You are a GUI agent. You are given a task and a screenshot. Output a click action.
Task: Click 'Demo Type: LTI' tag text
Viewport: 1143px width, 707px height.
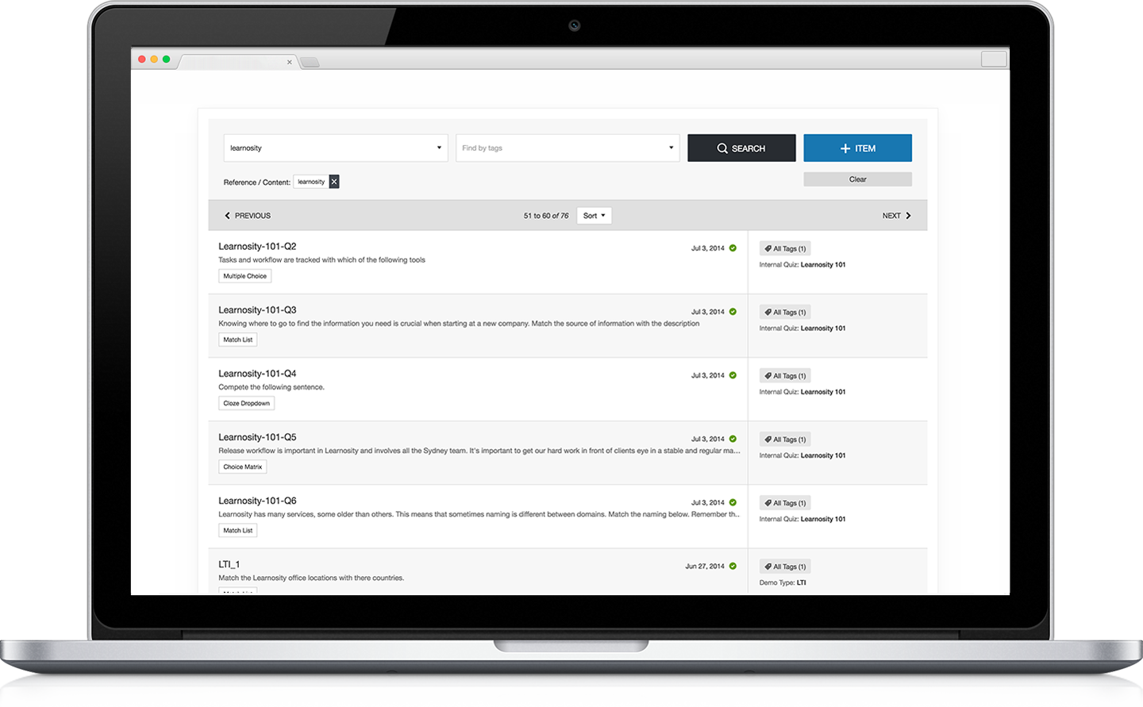[783, 582]
